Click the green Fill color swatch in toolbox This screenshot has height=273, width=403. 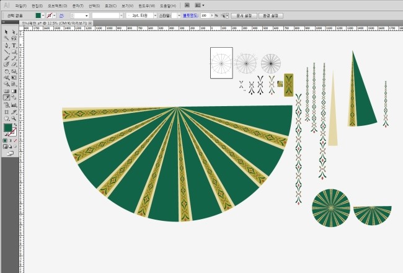7,128
